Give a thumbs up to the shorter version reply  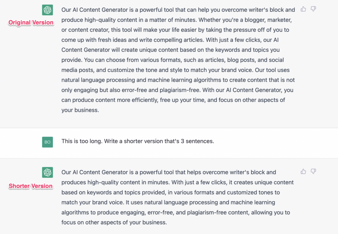click(303, 171)
